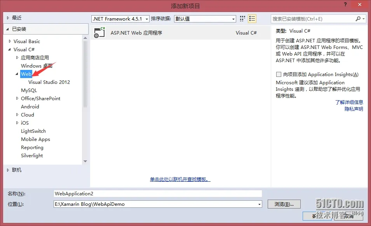
Task: Expand the 联机 section
Action: (8, 170)
